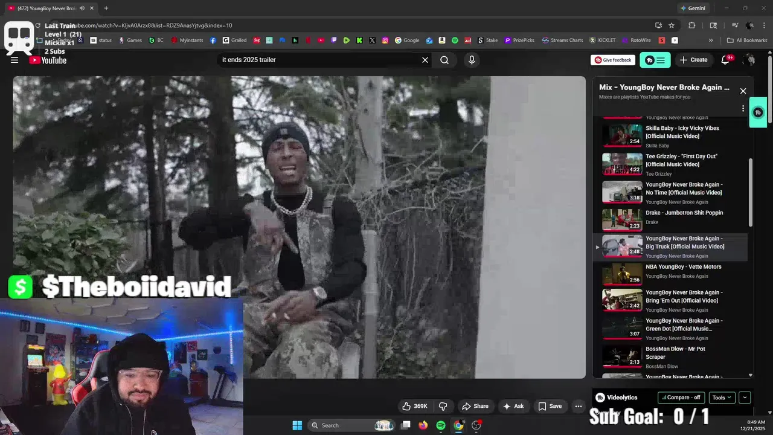The width and height of the screenshot is (773, 435).
Task: Open the All Bookmarks folder
Action: tap(747, 40)
